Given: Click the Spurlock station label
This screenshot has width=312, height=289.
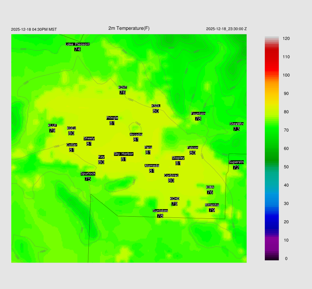Looking at the screenshot, I should [x=88, y=174].
